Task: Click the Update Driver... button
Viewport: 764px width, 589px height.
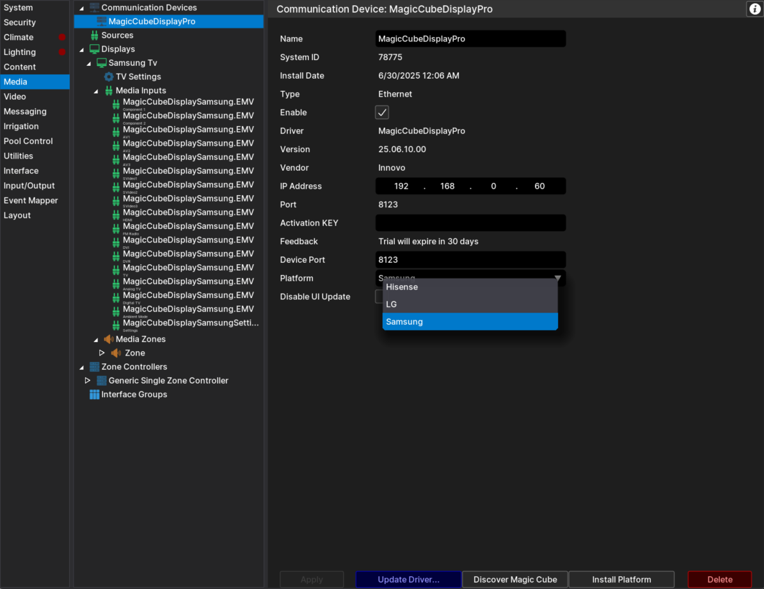Action: (x=408, y=579)
